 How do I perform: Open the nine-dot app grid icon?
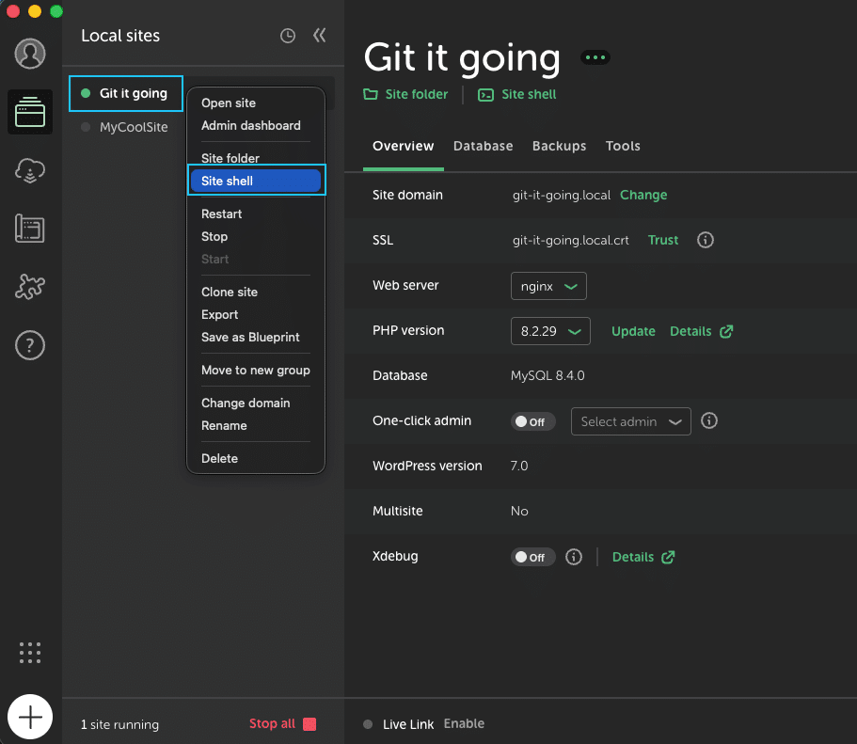coord(30,653)
